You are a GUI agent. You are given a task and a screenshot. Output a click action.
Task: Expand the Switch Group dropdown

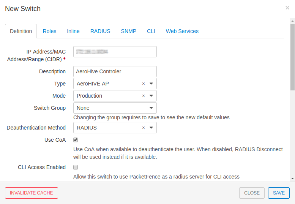[x=151, y=108]
